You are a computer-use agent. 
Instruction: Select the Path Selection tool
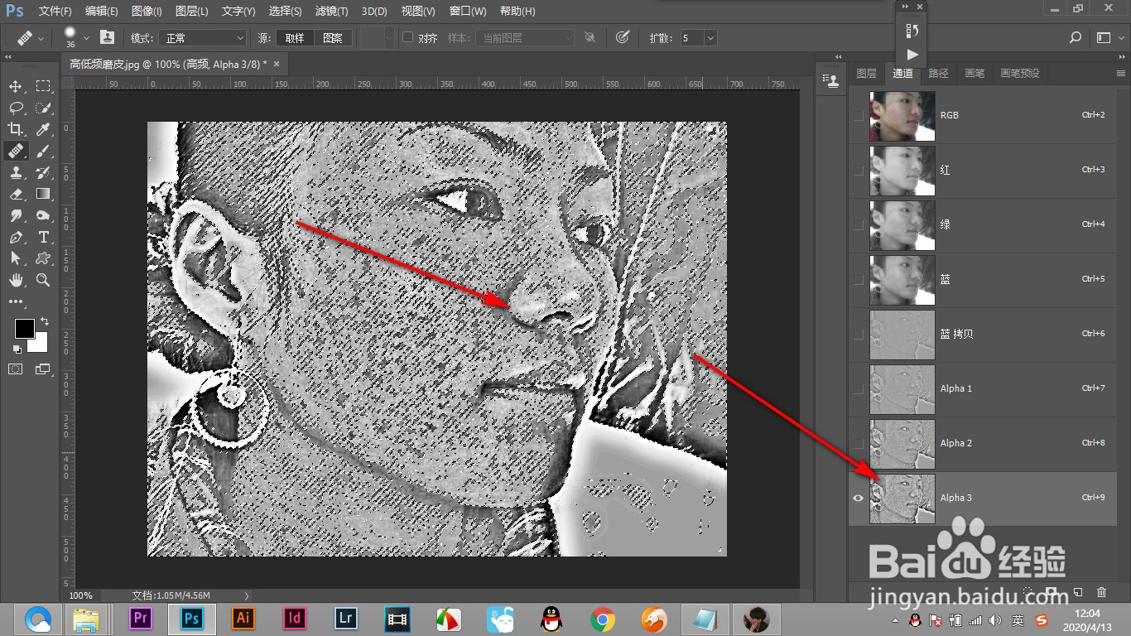tap(16, 258)
